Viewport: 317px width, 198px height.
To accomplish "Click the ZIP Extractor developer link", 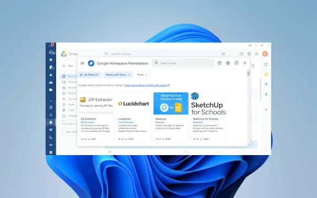I will [88, 122].
